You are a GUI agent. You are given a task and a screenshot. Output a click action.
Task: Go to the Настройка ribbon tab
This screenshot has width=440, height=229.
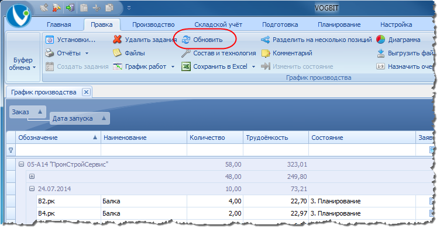click(x=396, y=24)
